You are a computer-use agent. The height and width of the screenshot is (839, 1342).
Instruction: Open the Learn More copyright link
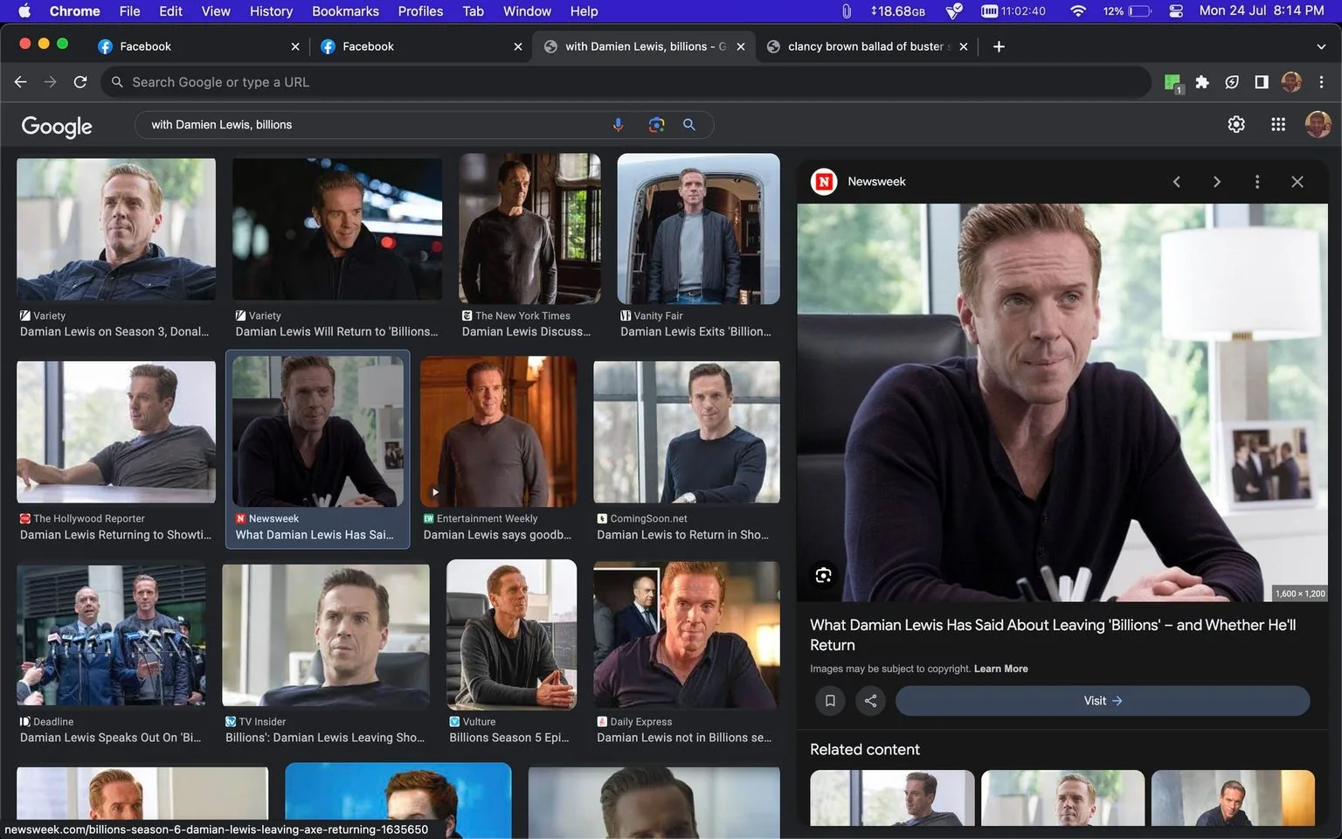[1000, 669]
